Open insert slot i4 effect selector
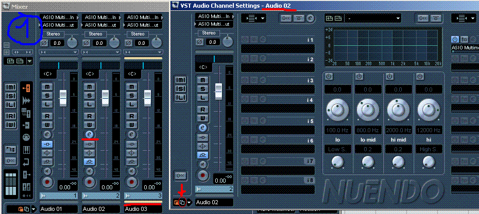The height and width of the screenshot is (214, 479). (278, 109)
